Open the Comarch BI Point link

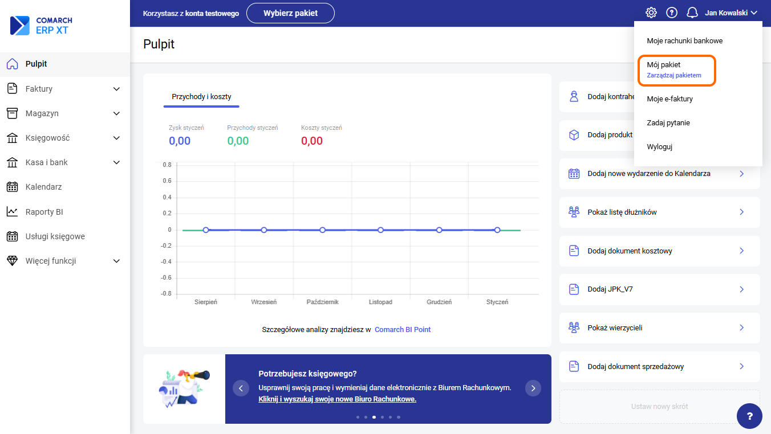pyautogui.click(x=403, y=330)
